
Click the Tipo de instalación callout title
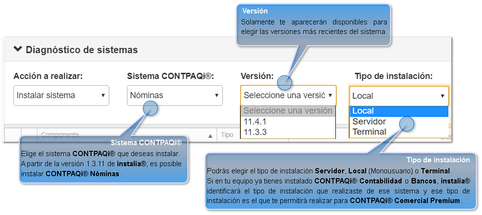pyautogui.click(x=438, y=160)
